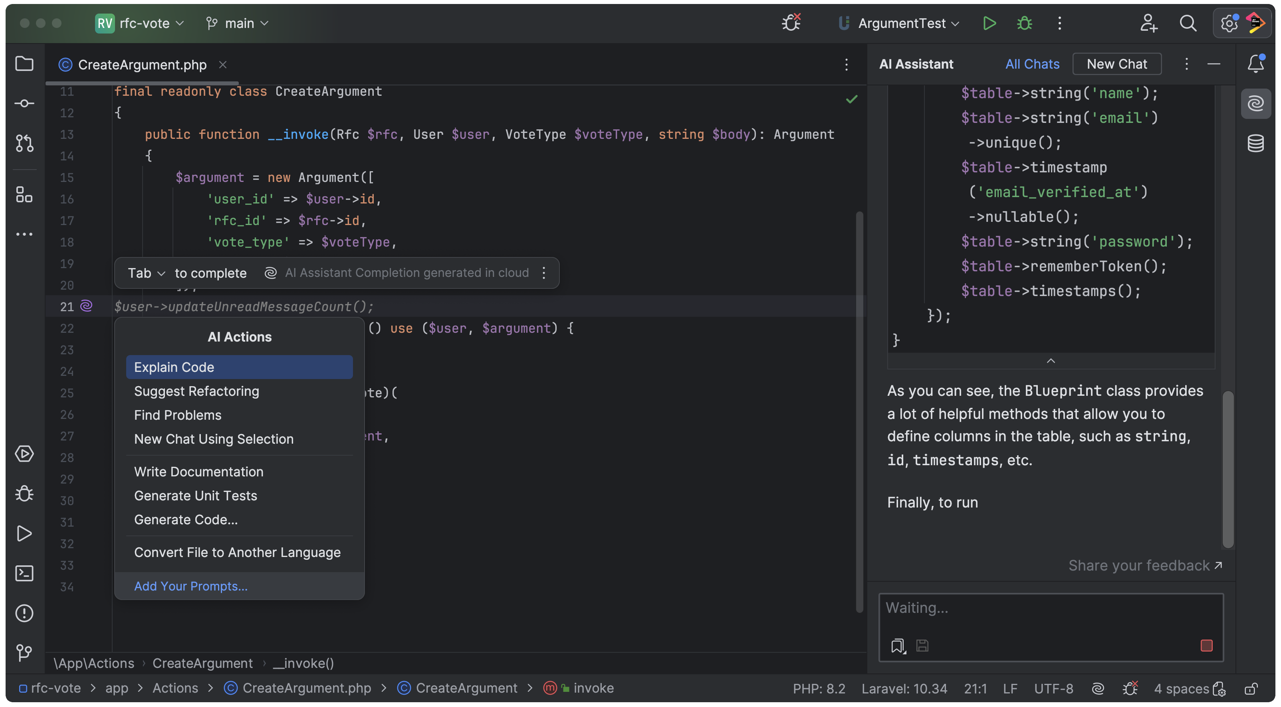The height and width of the screenshot is (707, 1281).
Task: Open the Commit tool window icon
Action: pyautogui.click(x=24, y=103)
